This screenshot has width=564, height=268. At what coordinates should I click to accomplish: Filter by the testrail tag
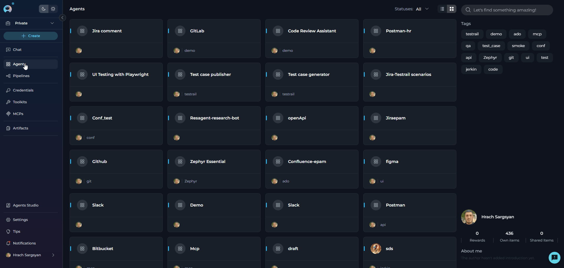coord(472,34)
